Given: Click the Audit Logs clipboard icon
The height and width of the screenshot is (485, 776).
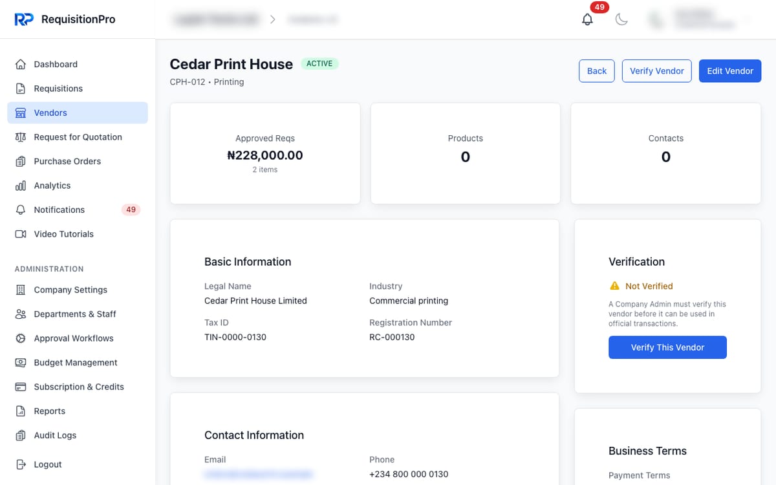Looking at the screenshot, I should [x=21, y=435].
